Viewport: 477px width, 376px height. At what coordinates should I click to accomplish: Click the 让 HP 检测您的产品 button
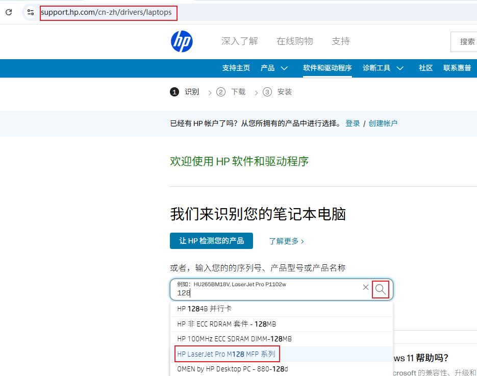click(211, 241)
